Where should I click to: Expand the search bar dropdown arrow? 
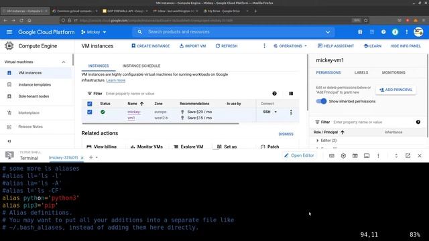click(328, 32)
